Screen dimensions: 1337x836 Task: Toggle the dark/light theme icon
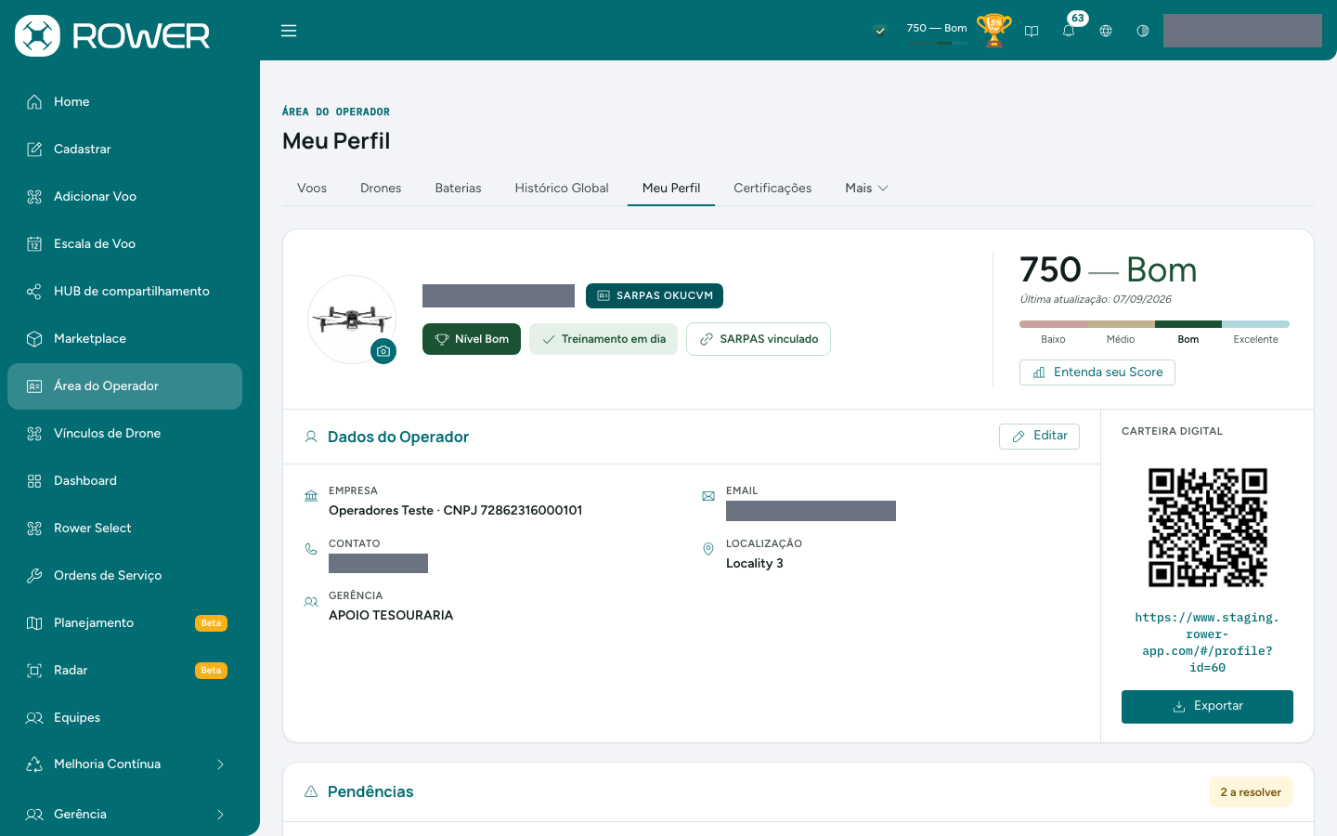pos(1143,31)
